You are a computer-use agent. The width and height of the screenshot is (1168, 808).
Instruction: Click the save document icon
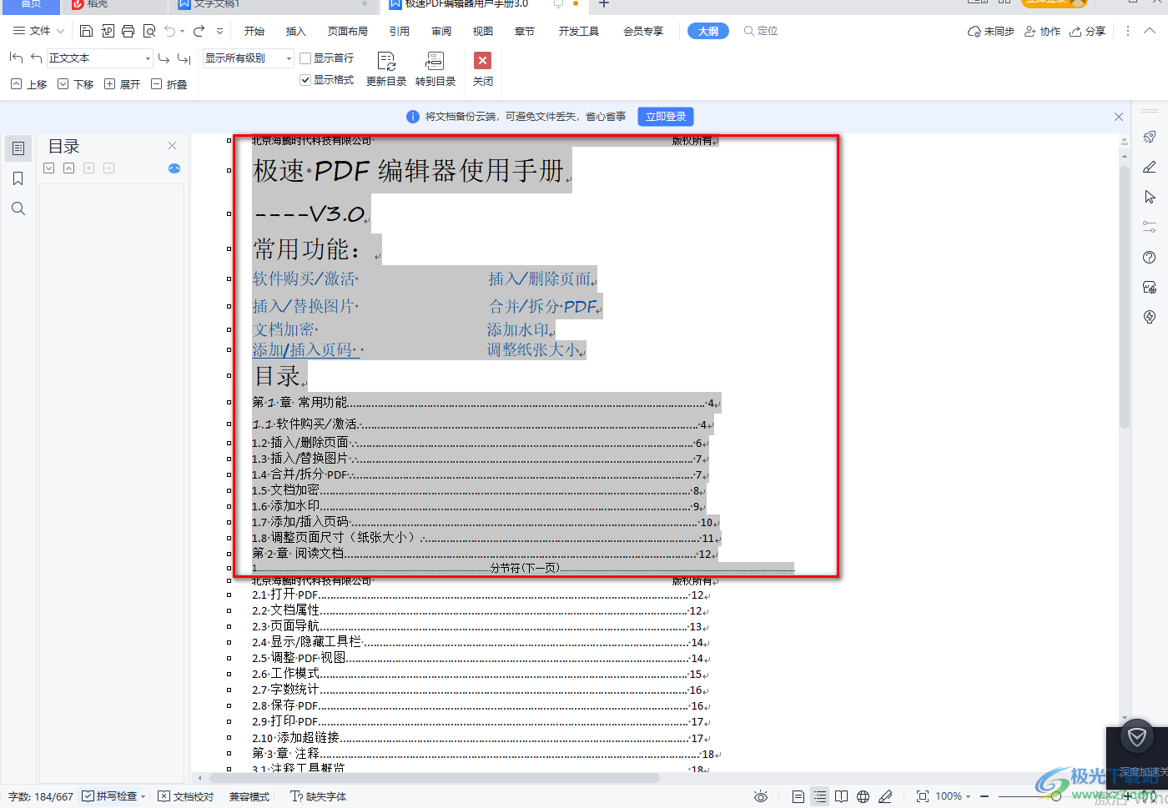tap(86, 31)
